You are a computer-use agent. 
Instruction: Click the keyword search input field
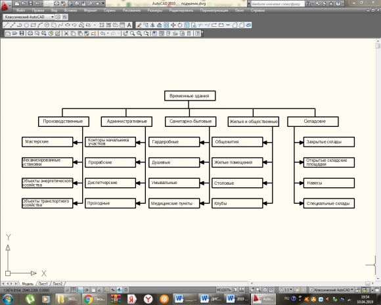[277, 4]
